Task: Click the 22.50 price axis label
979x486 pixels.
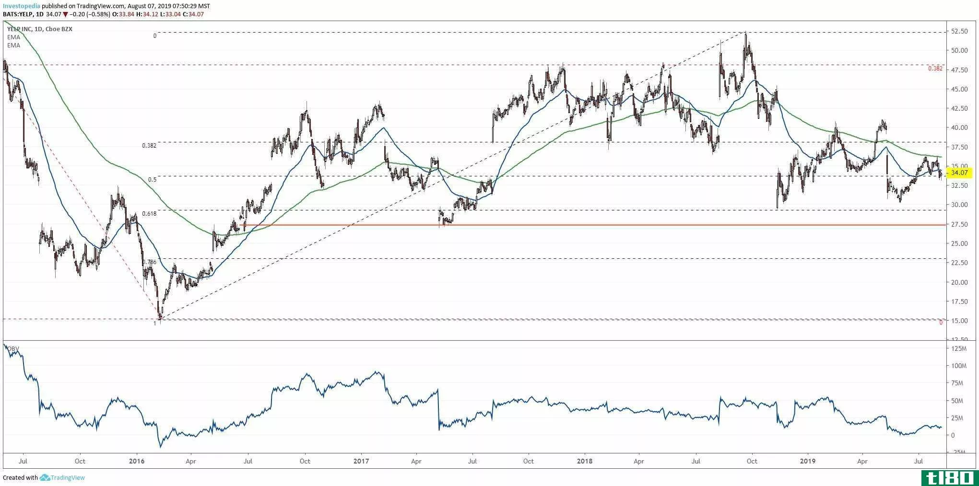Action: tap(959, 263)
